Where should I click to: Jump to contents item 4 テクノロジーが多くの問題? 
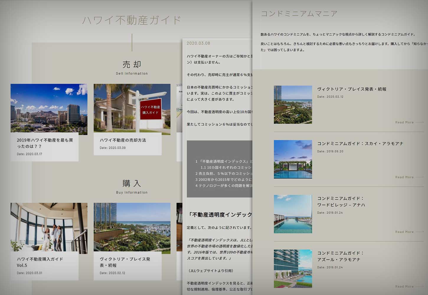tap(224, 186)
